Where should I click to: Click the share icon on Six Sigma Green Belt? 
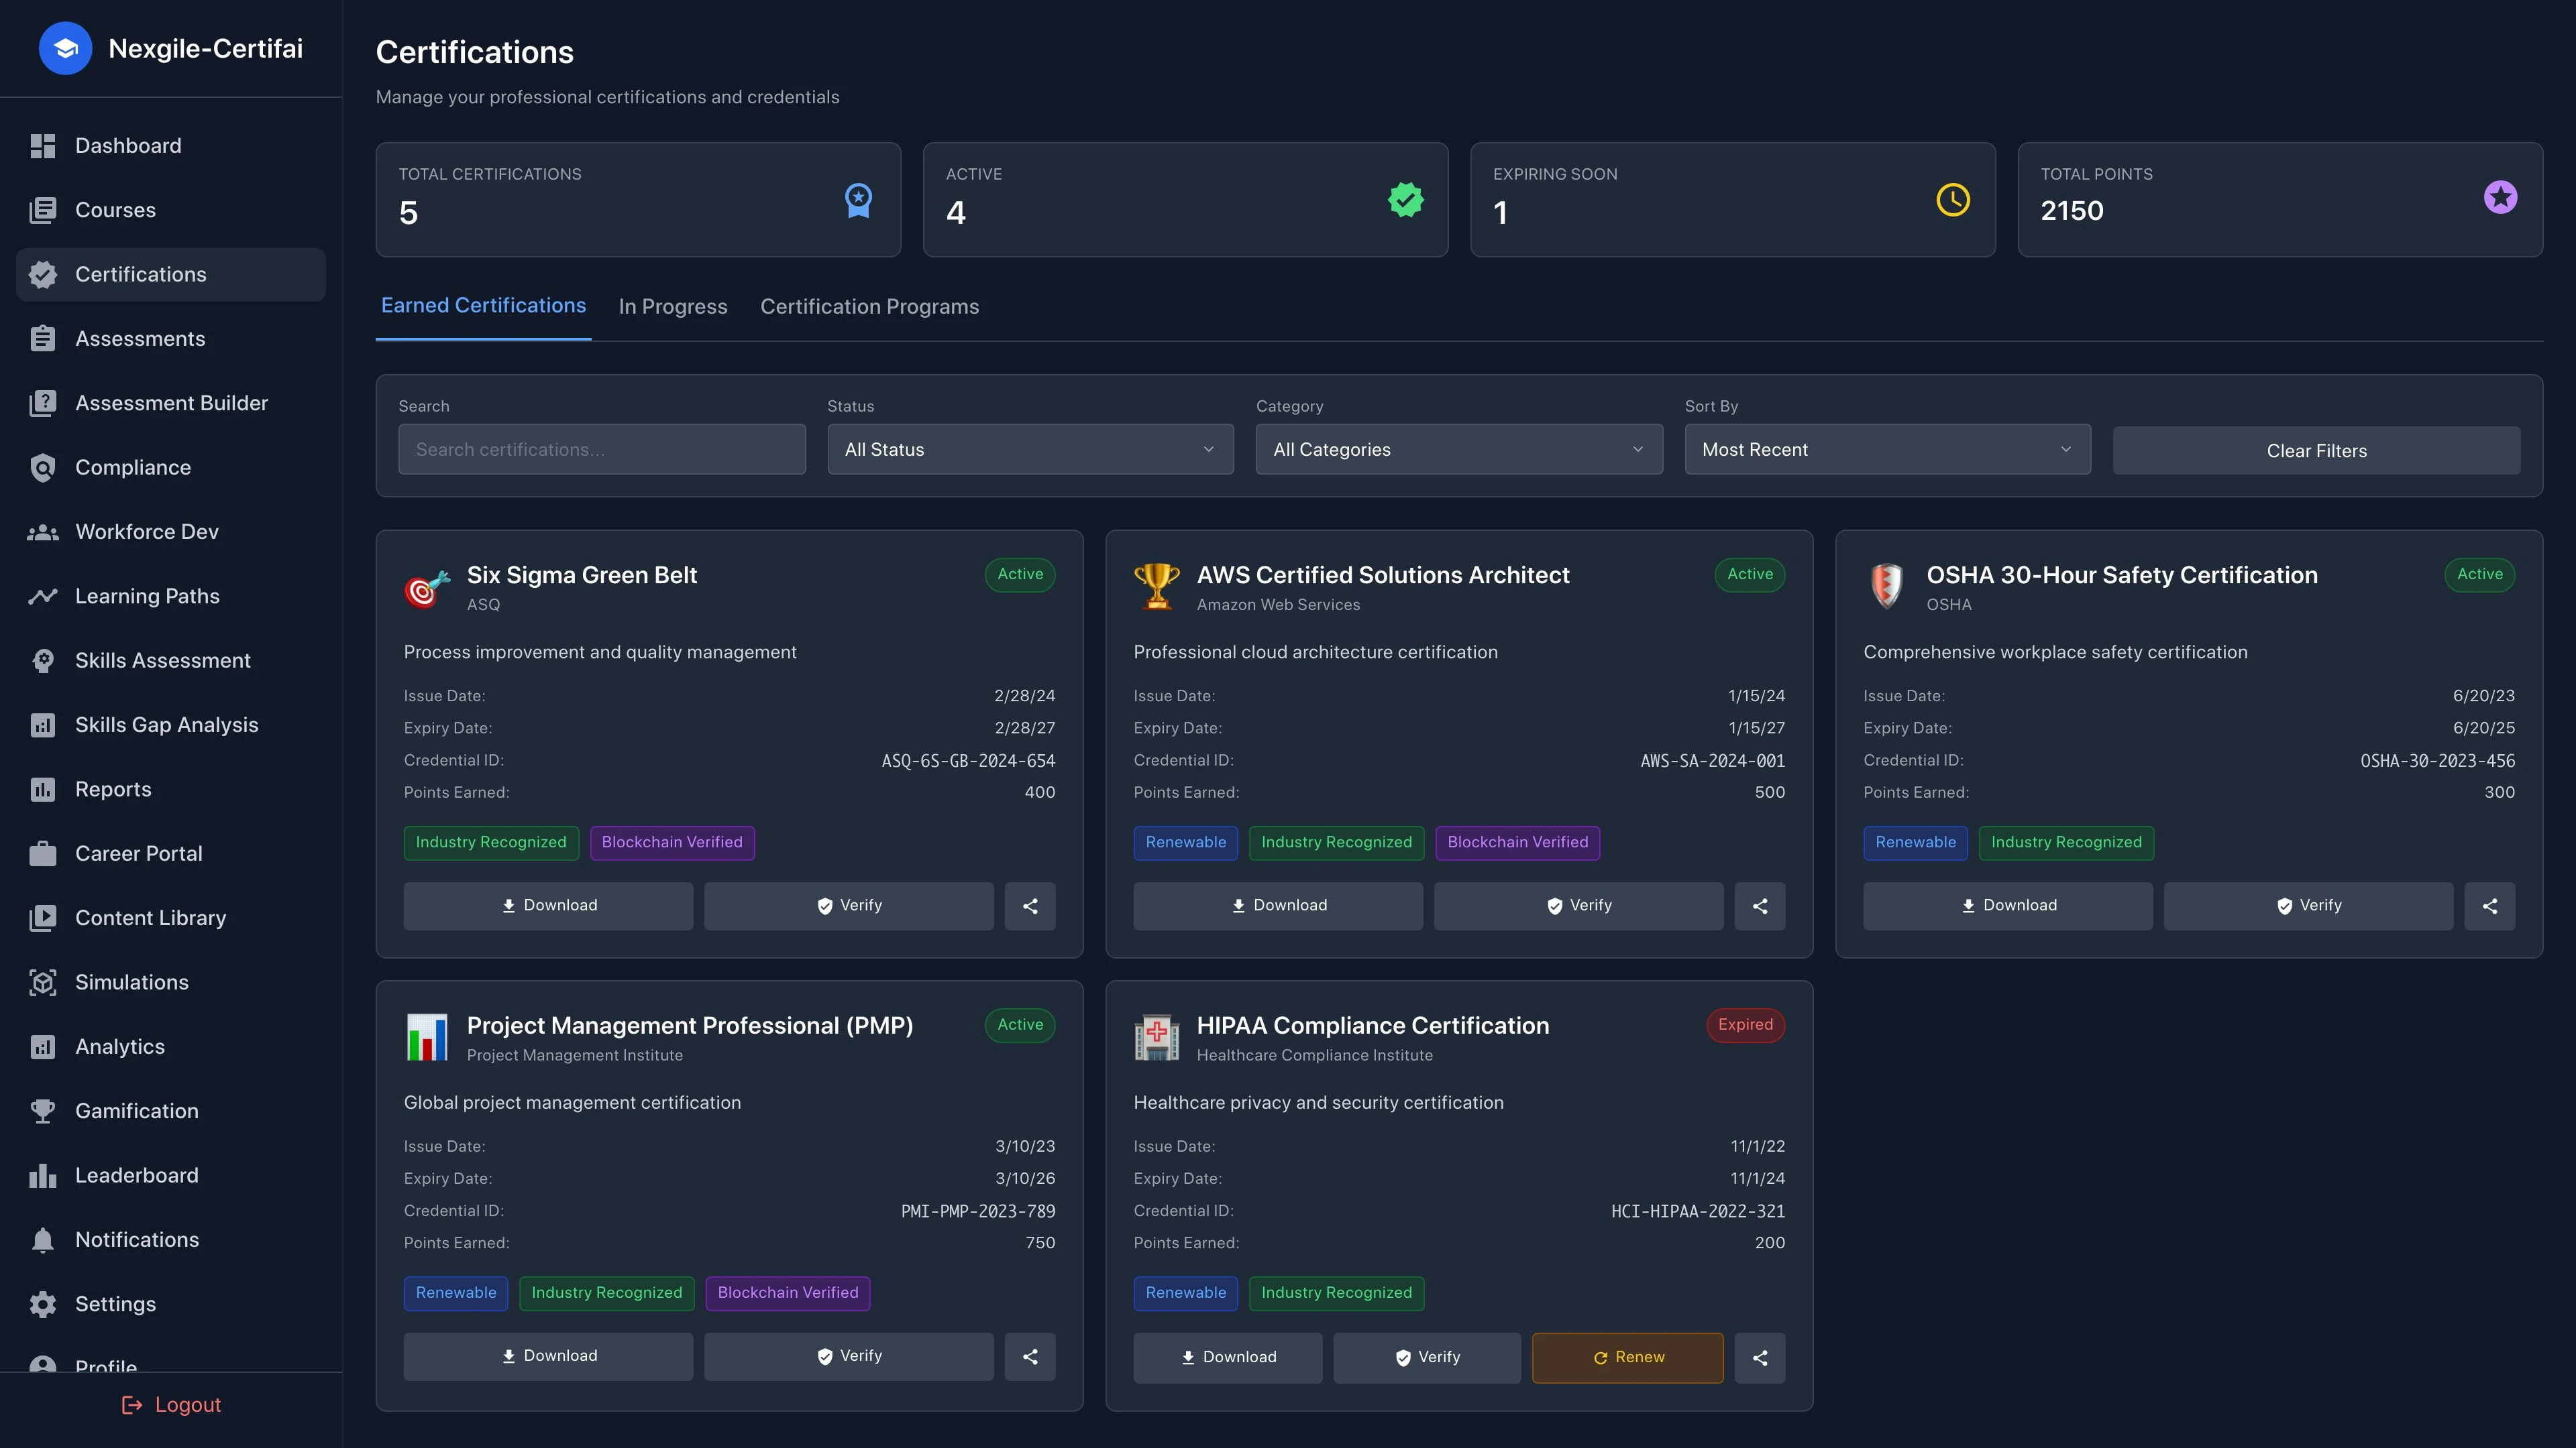coord(1030,906)
